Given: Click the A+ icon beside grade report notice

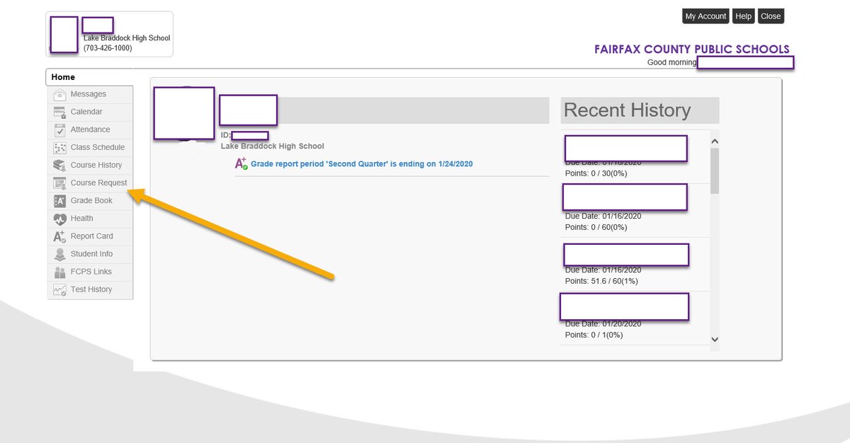Looking at the screenshot, I should coord(241,163).
